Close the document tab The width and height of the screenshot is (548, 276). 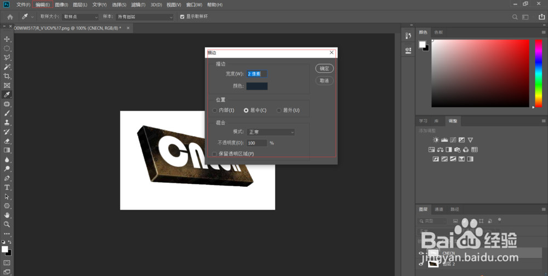coord(128,28)
